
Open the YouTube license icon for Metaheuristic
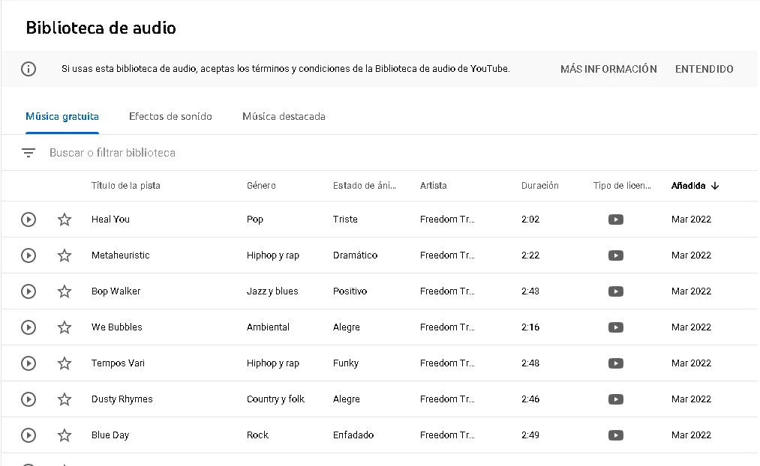615,255
